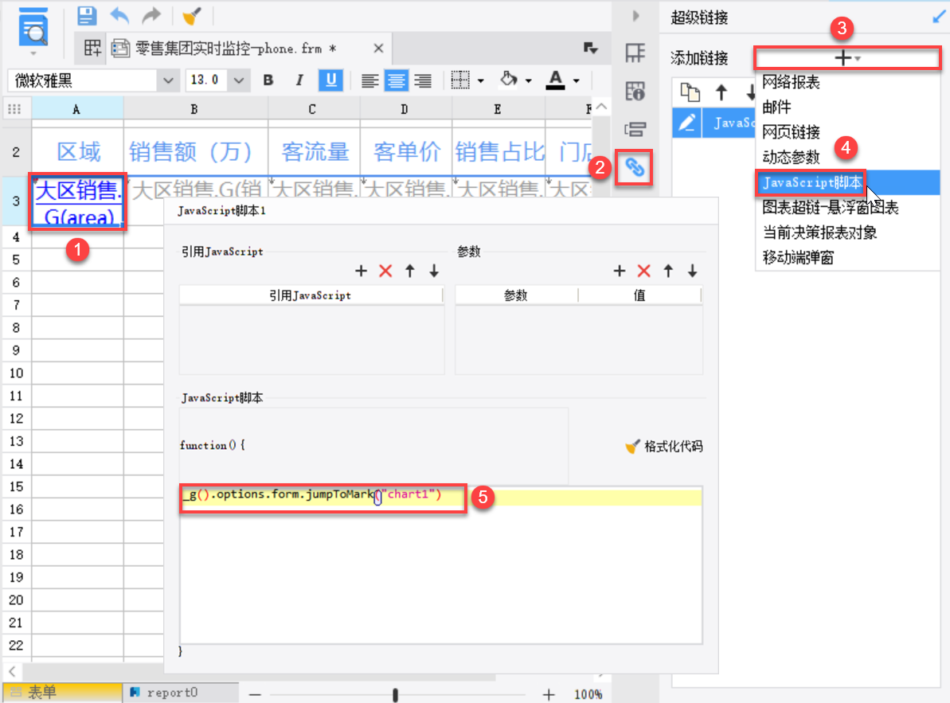
Task: Click the copy link icon
Action: (690, 92)
